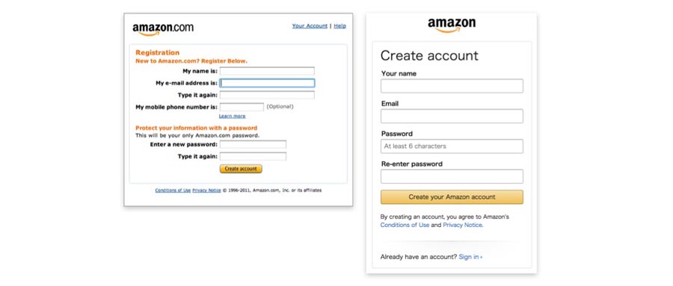Image resolution: width=673 pixels, height=286 pixels.
Task: Follow the 'Sign in' link
Action: pyautogui.click(x=470, y=258)
